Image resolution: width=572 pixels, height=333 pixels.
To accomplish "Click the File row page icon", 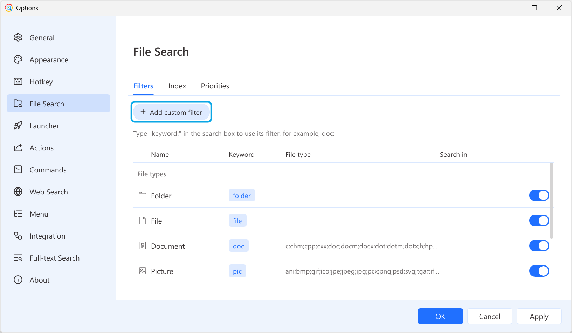I will (143, 220).
